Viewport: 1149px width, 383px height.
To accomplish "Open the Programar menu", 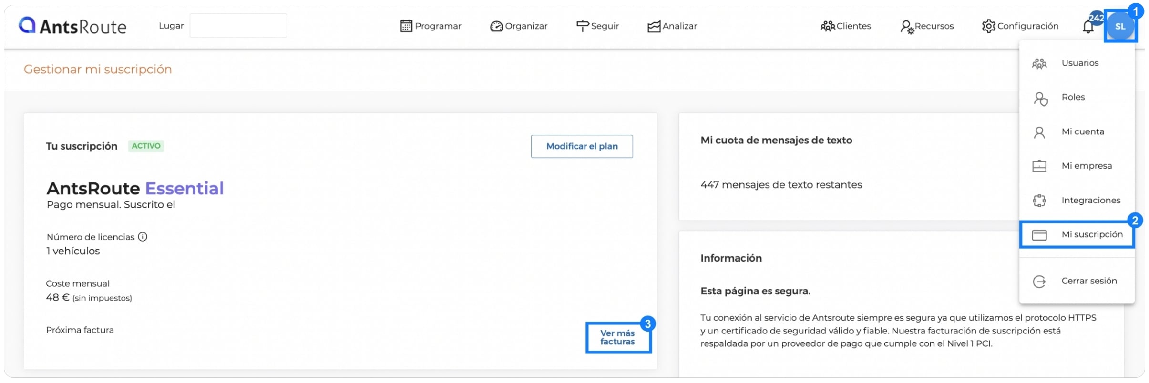I will tap(431, 26).
